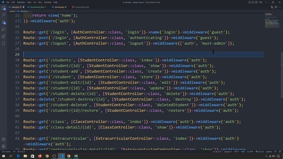Open the Chrome icon next to Firefox
Viewport: 283px width, 159px height.
[x=47, y=156]
